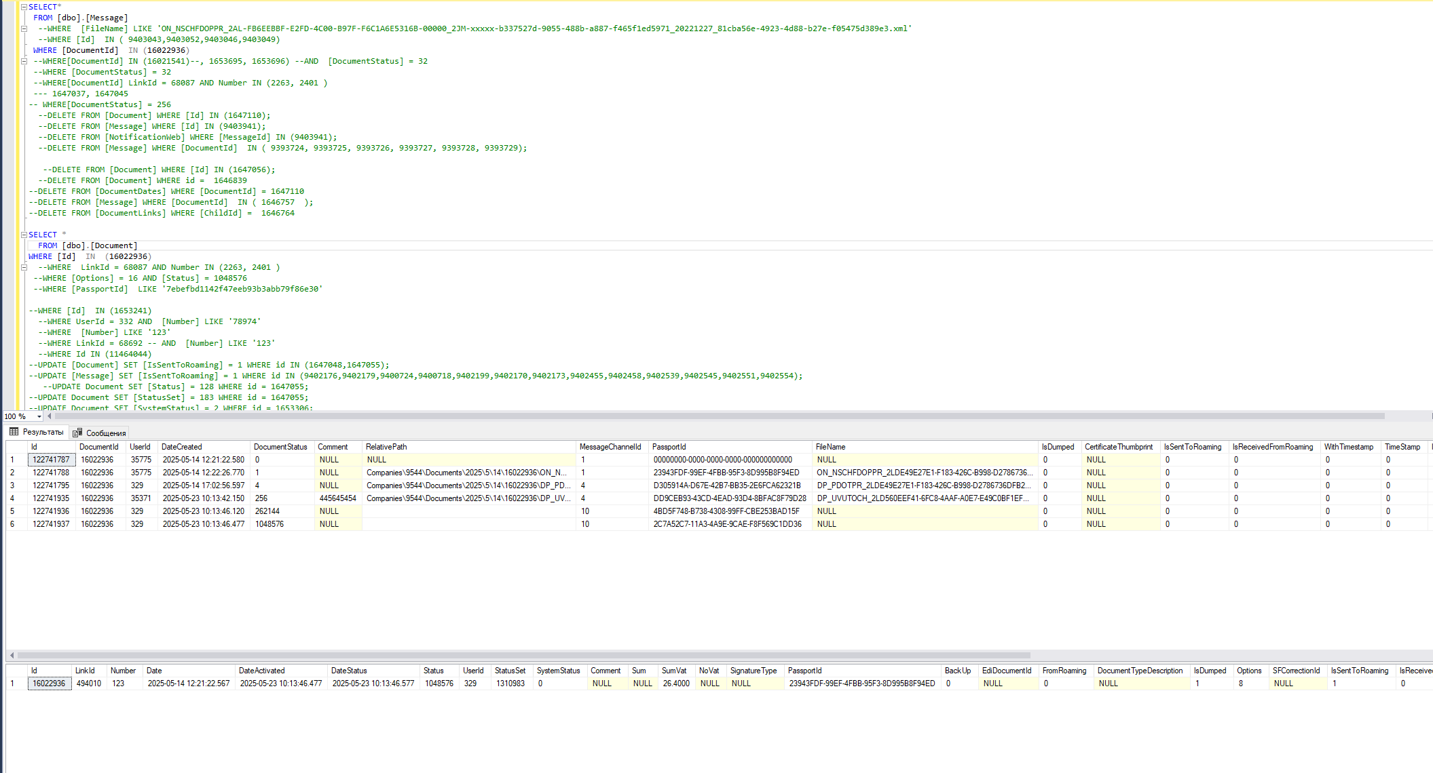Click the editor horizontal scrollbar left arrow

[x=49, y=416]
